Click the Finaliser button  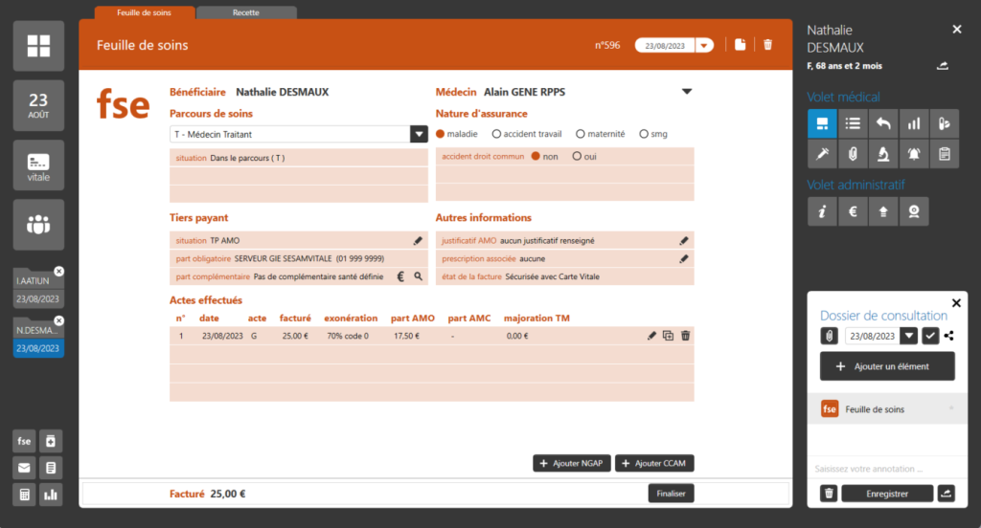(x=671, y=494)
